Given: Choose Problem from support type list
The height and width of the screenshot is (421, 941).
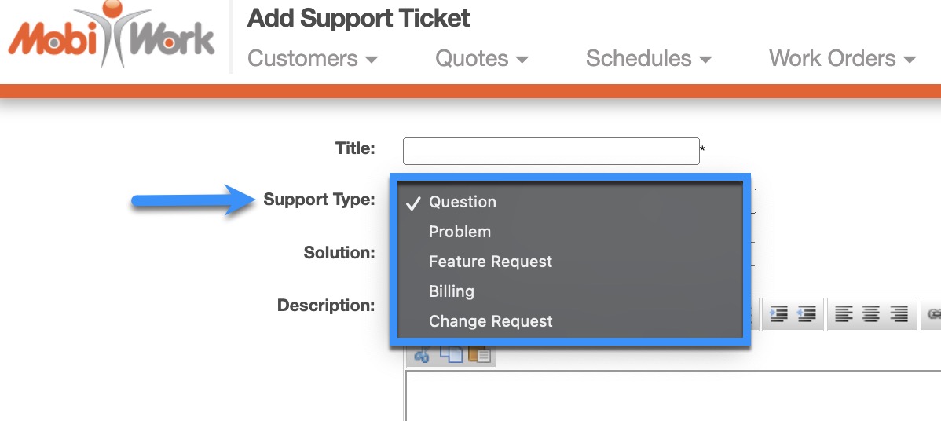Looking at the screenshot, I should point(460,232).
